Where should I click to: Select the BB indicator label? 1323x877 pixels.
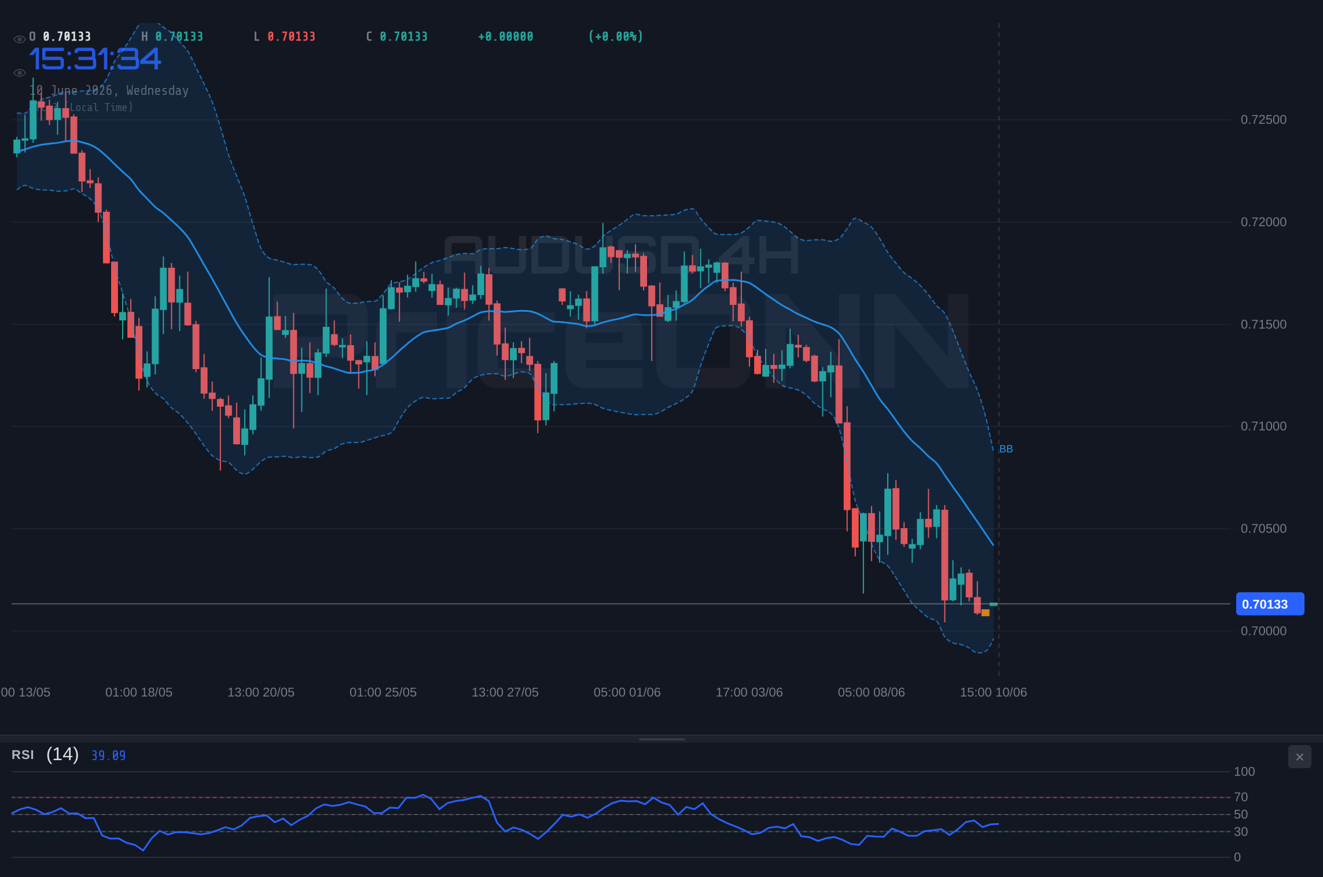point(1006,449)
